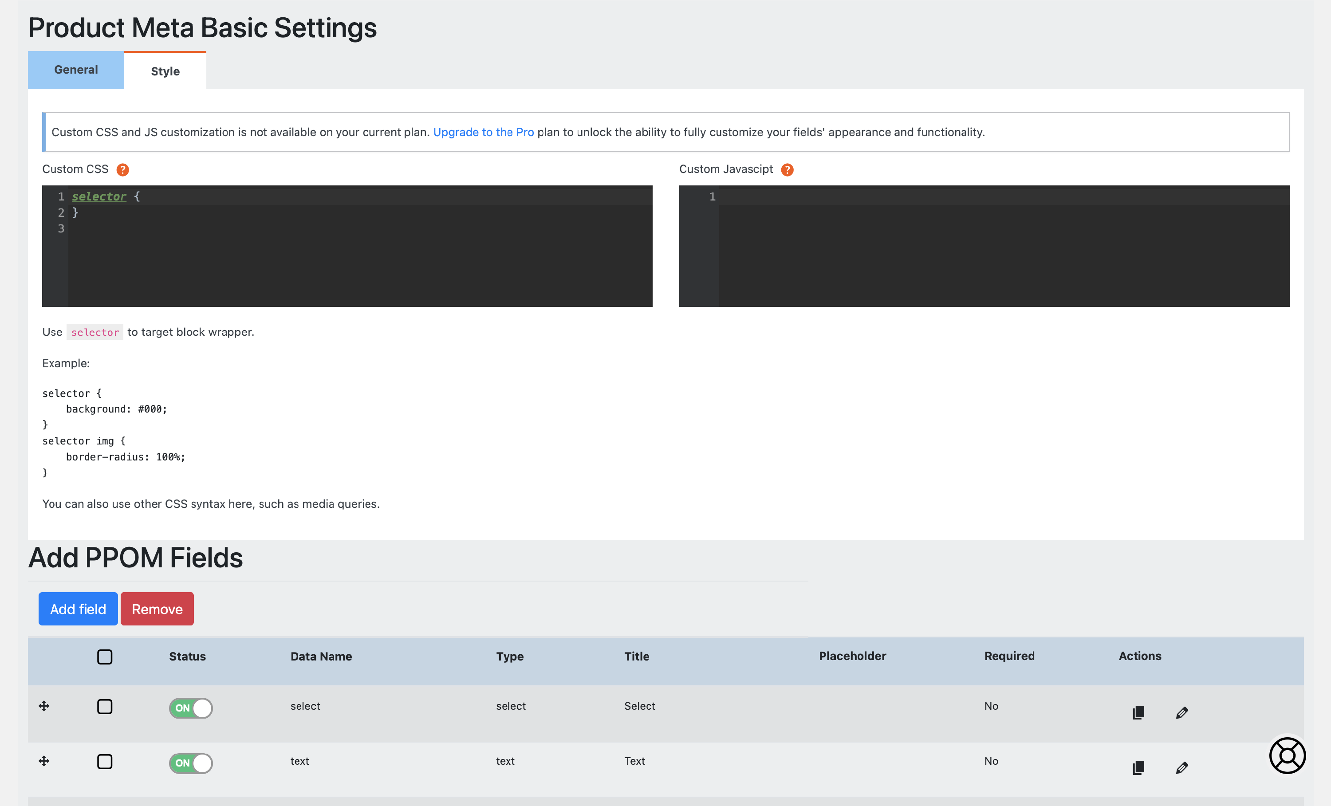Click the drag handle of text row
This screenshot has height=806, width=1331.
[x=44, y=761]
